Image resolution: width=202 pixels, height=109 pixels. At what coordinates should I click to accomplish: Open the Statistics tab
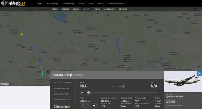tap(123, 9)
